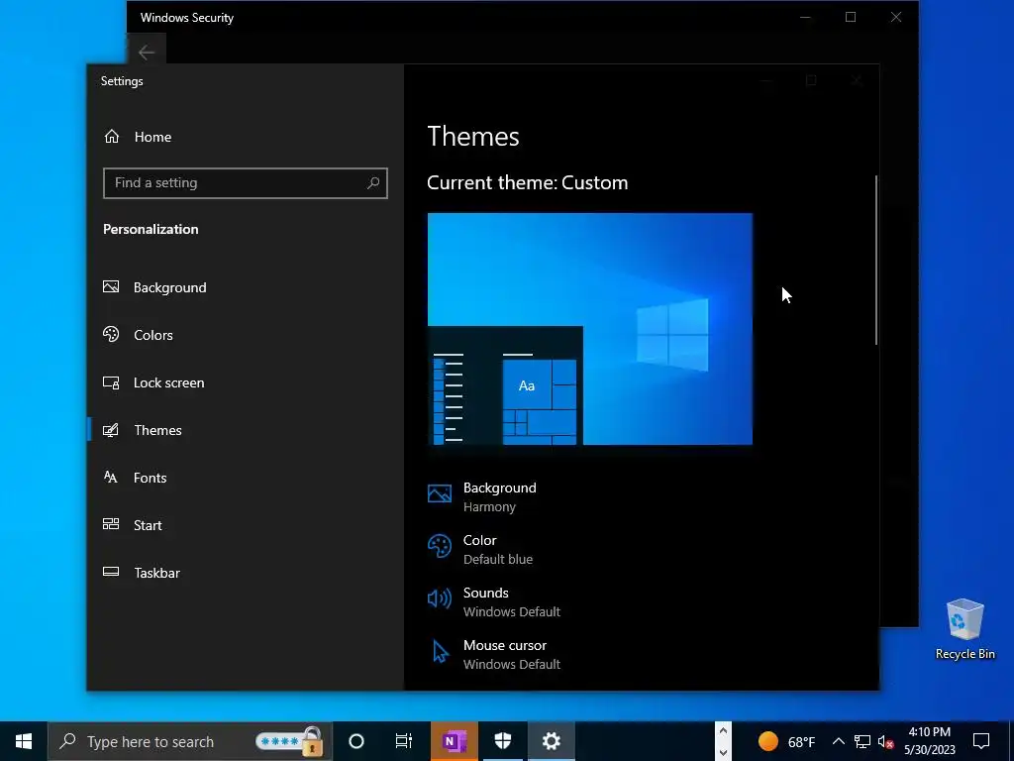Click the Colors palette icon in sidebar
This screenshot has width=1014, height=761.
coord(111,334)
